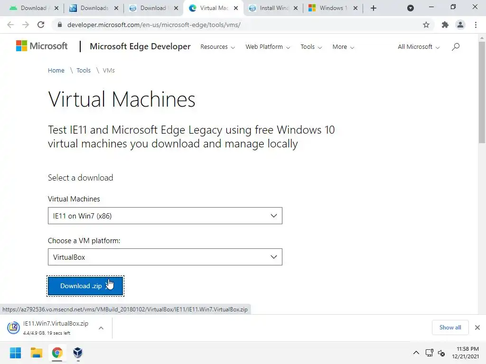Open the VM platform dropdown showing VirtualBox
Screen dimensions: 486x364
[165, 257]
